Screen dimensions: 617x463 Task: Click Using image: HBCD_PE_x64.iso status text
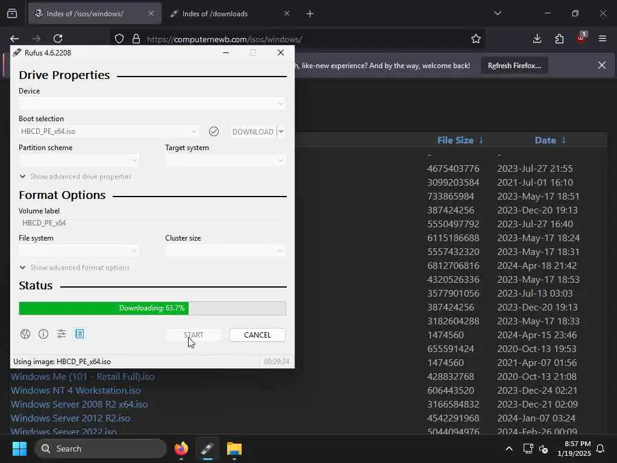click(x=62, y=362)
